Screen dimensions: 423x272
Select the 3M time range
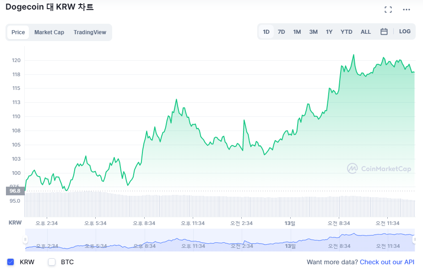(x=313, y=32)
